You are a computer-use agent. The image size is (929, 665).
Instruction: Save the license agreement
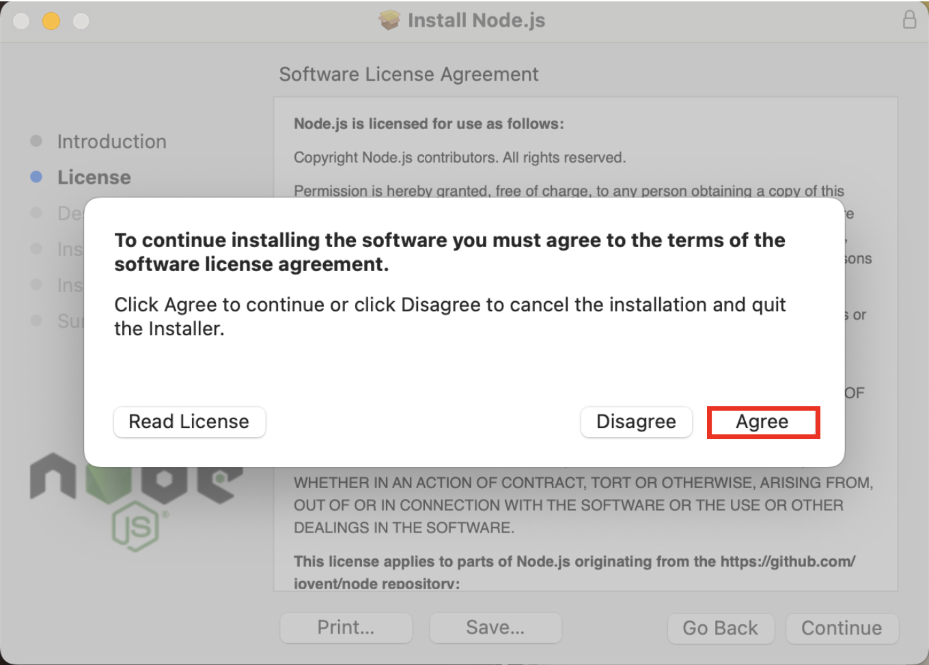coord(495,627)
